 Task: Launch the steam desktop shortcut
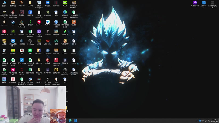[13, 23]
